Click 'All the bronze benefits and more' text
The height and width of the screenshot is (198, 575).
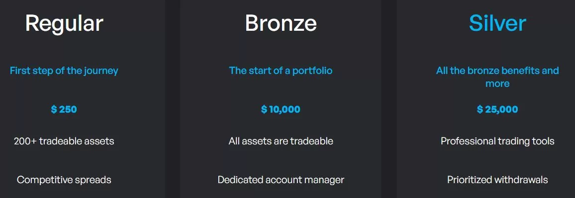point(497,77)
